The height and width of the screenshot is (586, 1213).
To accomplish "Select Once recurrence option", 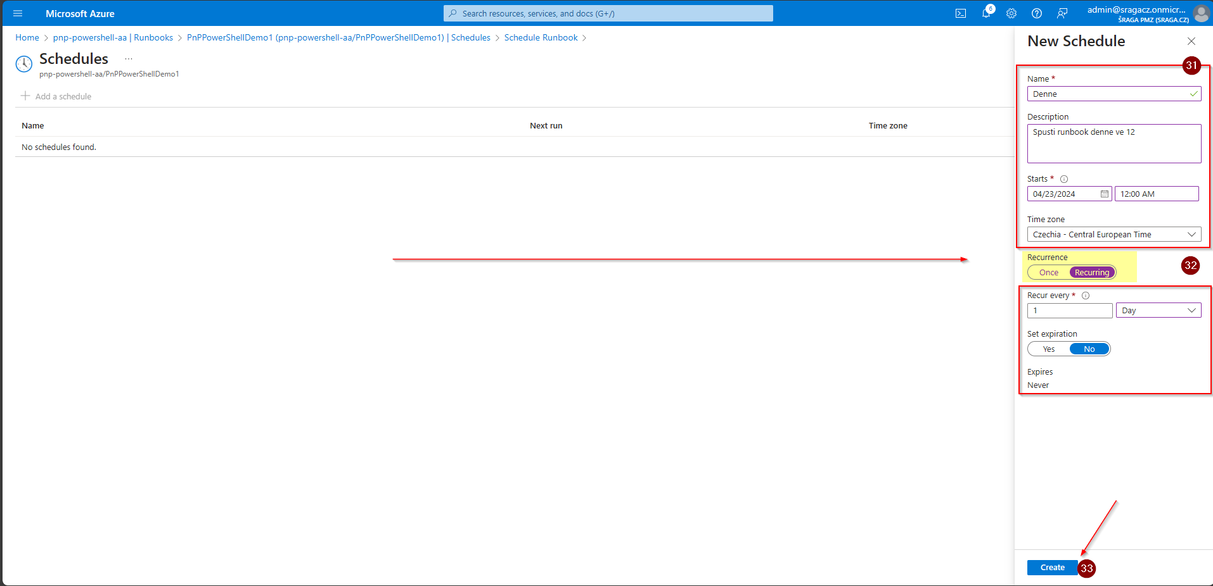I will (x=1049, y=273).
